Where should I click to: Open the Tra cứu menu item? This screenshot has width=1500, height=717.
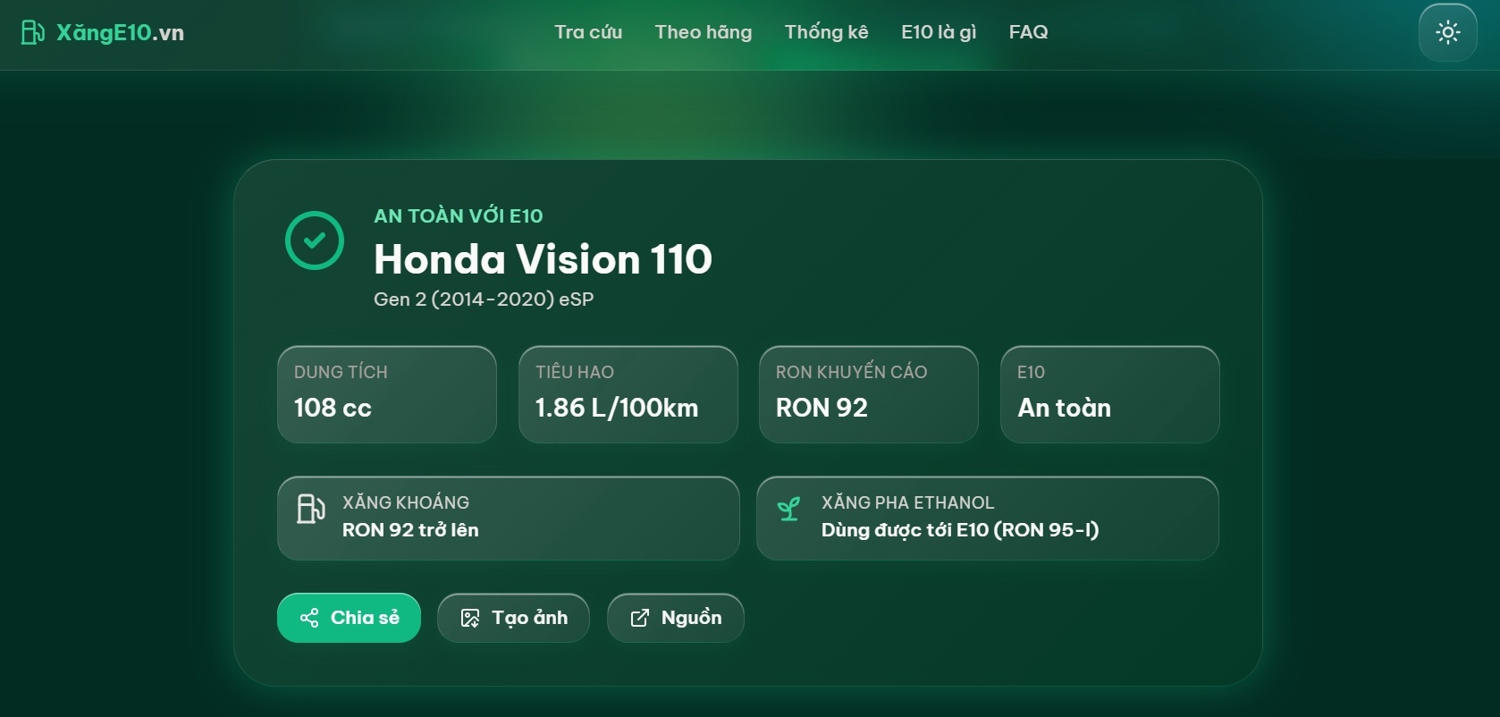point(588,32)
